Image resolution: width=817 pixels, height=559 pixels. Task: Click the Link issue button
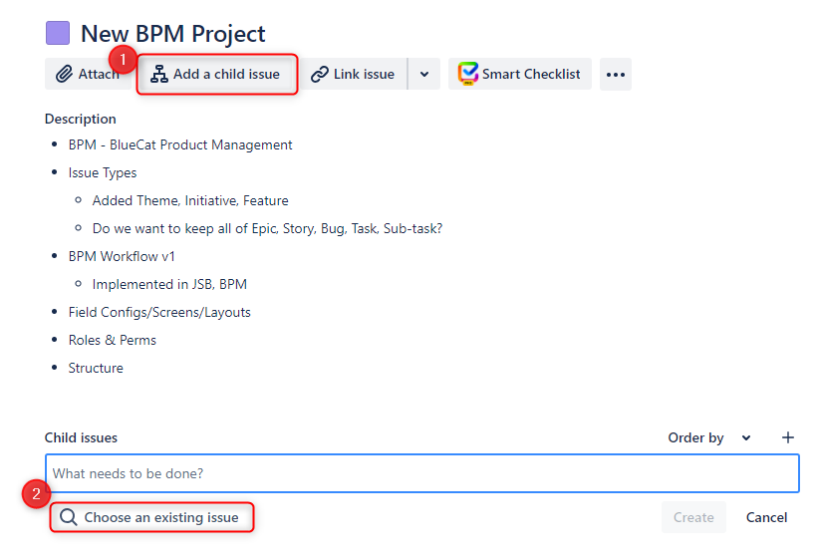pos(354,74)
